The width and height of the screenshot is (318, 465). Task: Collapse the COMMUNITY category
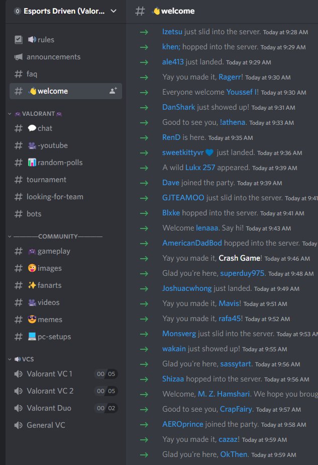pyautogui.click(x=55, y=237)
